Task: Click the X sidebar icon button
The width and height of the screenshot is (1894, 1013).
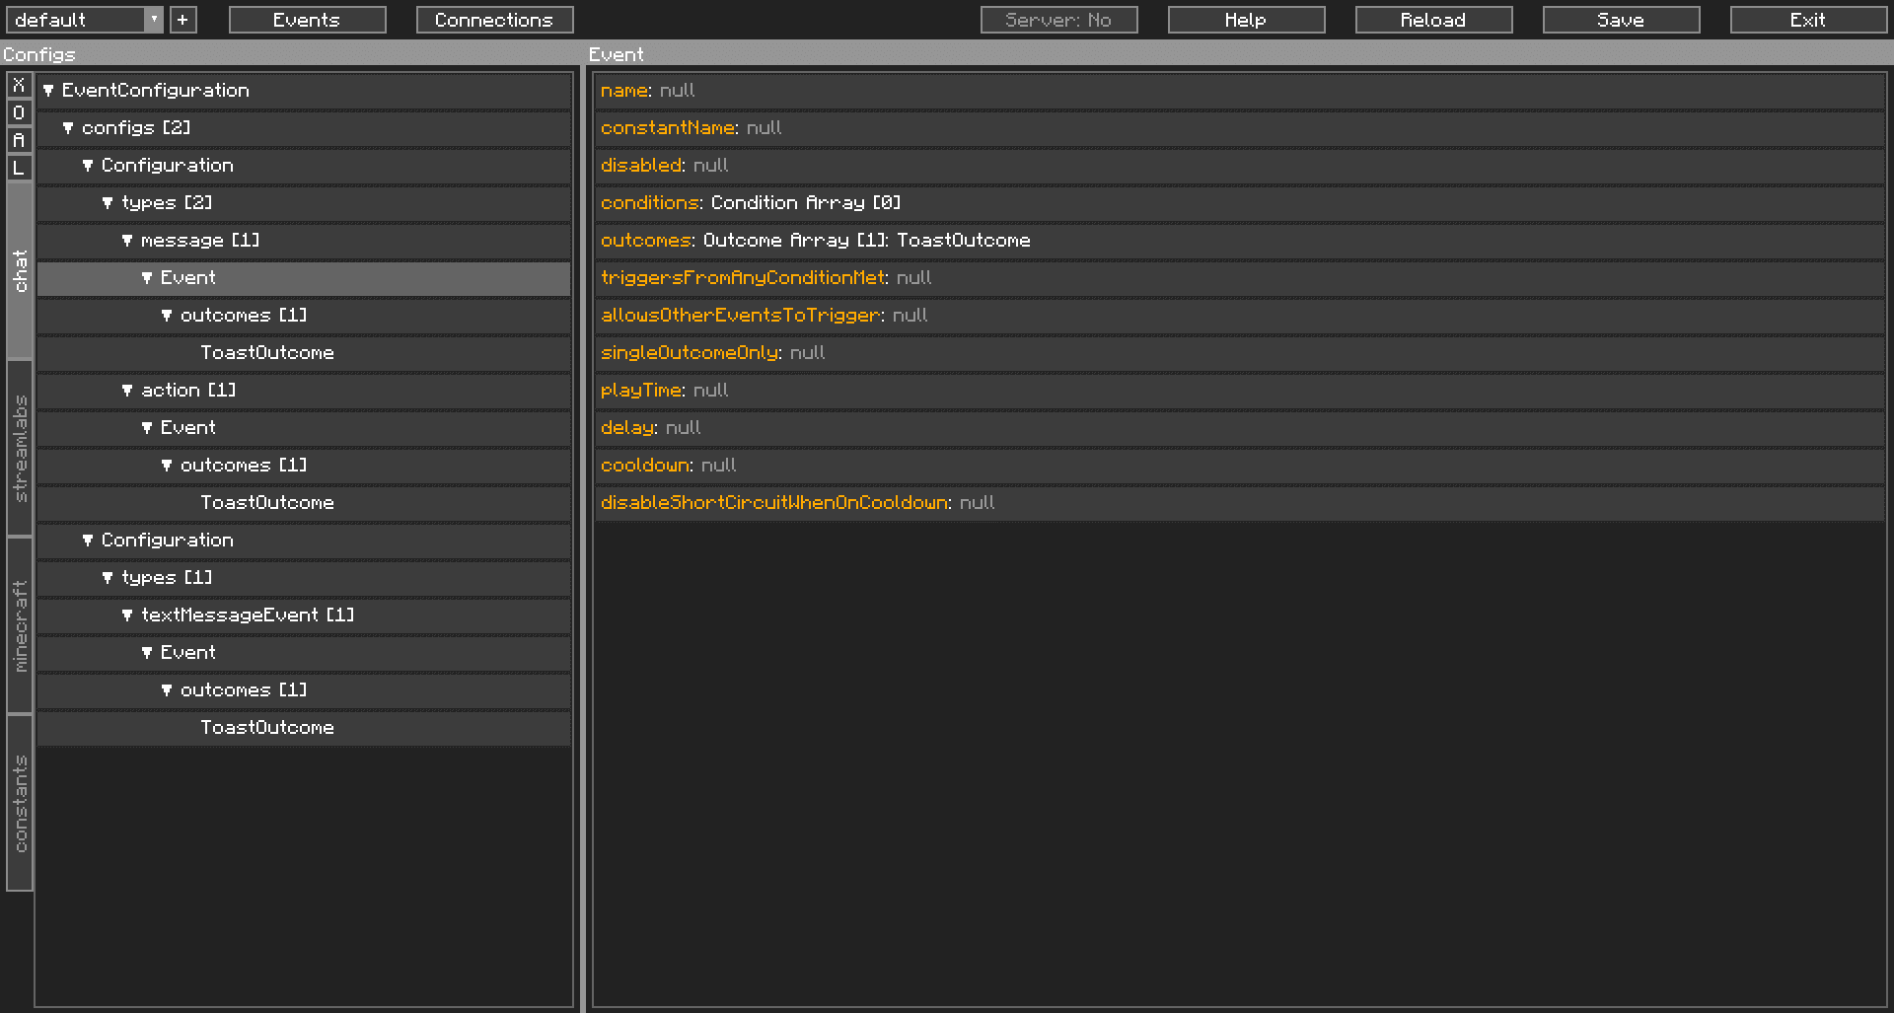Action: pos(19,85)
